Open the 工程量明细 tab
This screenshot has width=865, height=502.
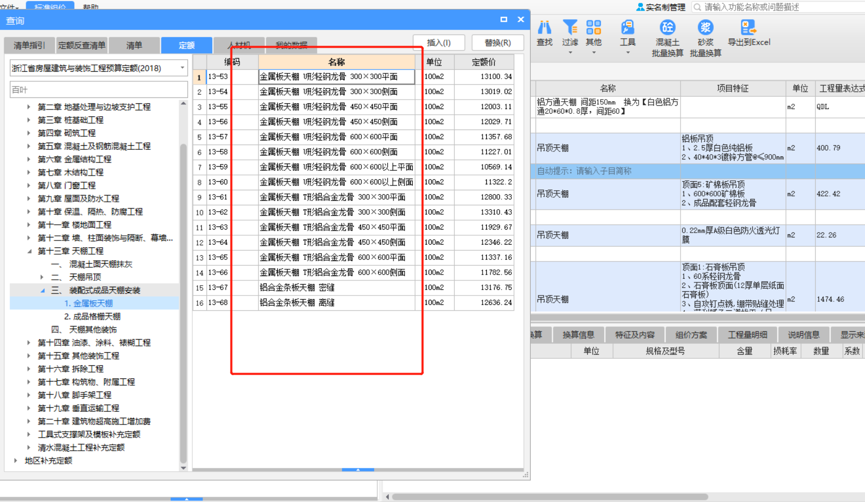748,335
